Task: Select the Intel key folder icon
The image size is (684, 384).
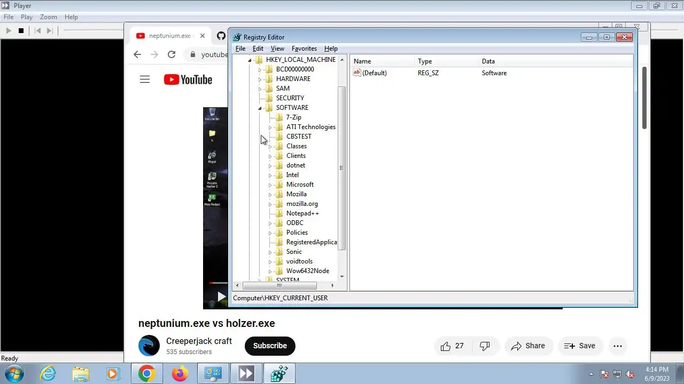Action: (279, 175)
